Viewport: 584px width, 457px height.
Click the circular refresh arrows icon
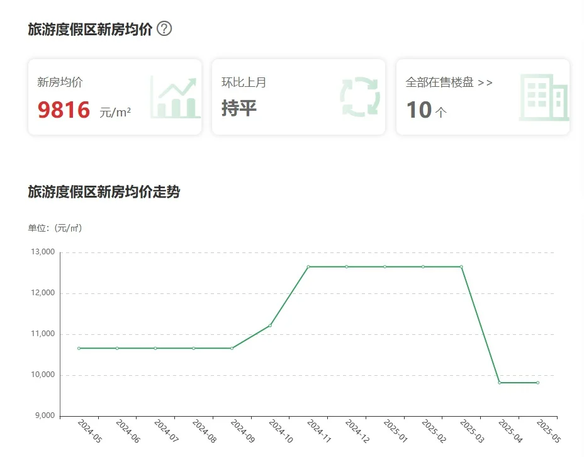360,97
